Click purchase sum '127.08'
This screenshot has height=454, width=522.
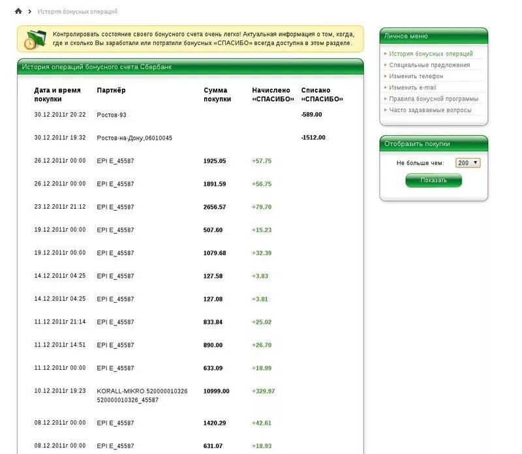(213, 299)
